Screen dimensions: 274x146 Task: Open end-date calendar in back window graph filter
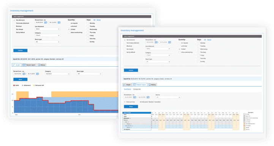coord(37,74)
